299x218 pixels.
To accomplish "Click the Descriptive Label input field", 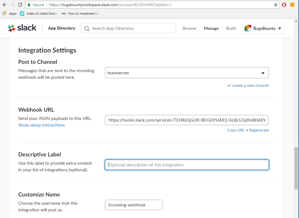I will pos(187,165).
